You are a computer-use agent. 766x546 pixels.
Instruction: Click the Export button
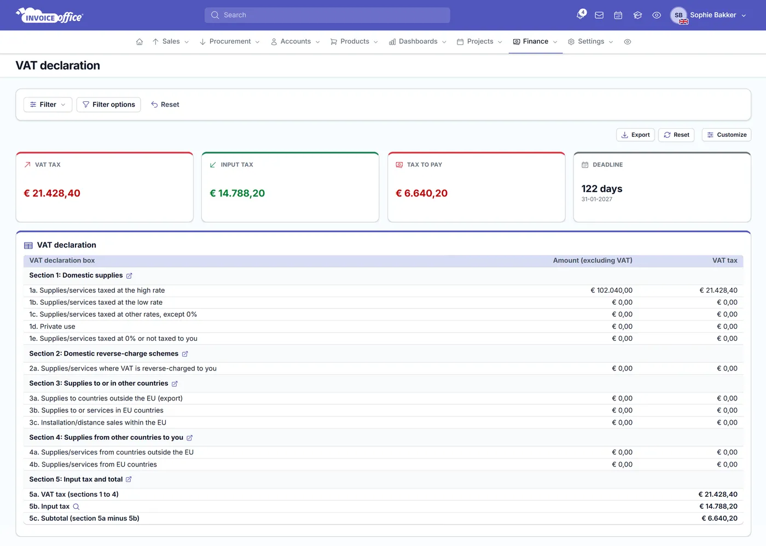coord(635,135)
